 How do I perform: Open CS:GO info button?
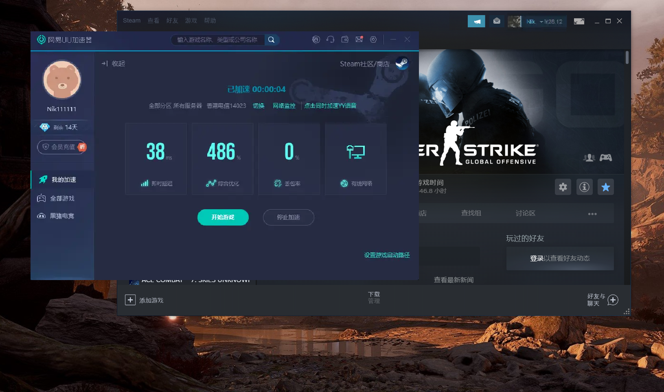(x=585, y=187)
